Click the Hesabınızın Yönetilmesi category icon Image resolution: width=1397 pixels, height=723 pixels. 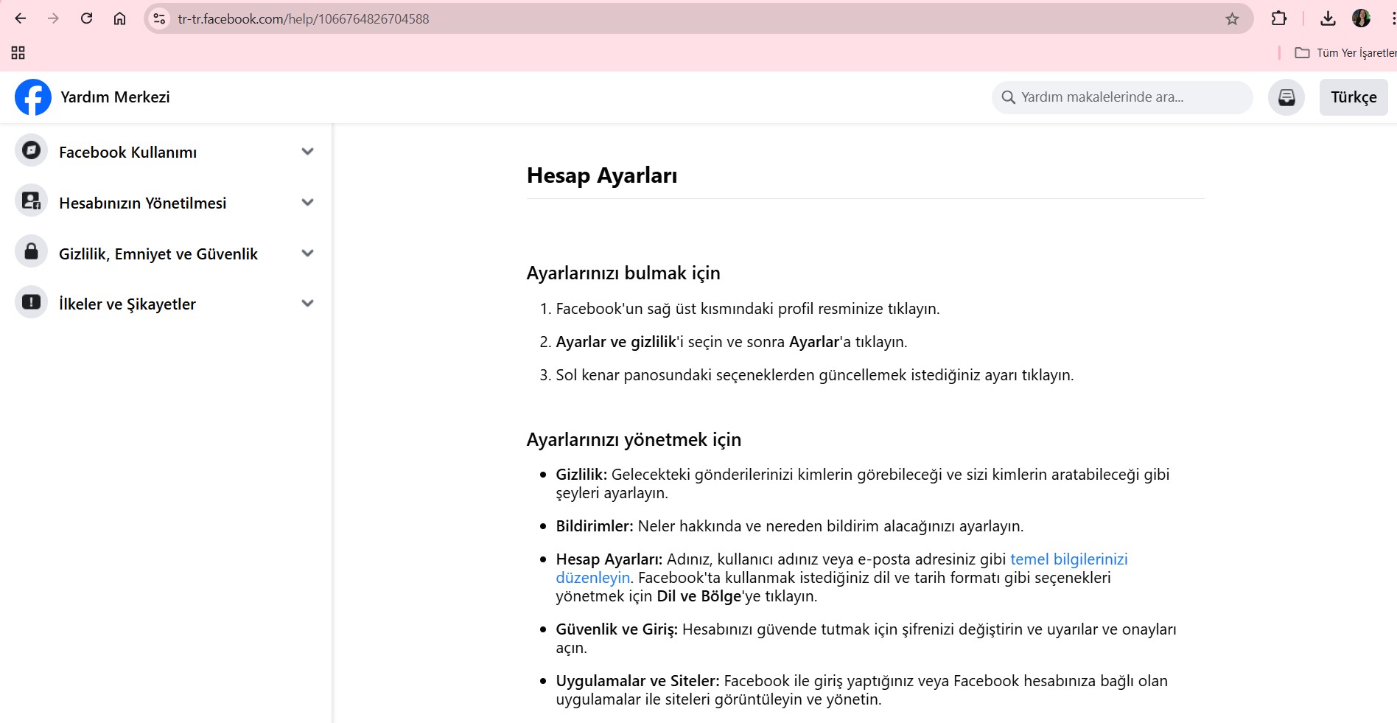[x=31, y=201]
